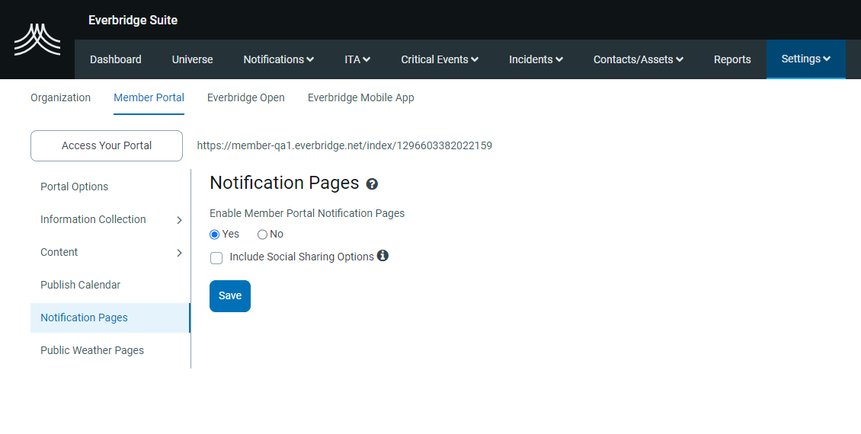The width and height of the screenshot is (861, 434).
Task: Click the Notification Pages help question icon
Action: [x=372, y=184]
